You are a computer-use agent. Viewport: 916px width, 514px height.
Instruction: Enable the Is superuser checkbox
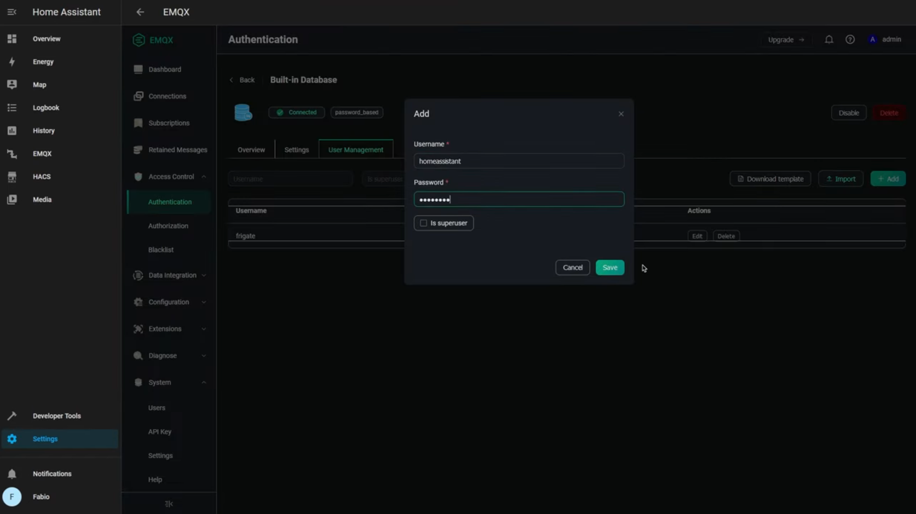424,223
